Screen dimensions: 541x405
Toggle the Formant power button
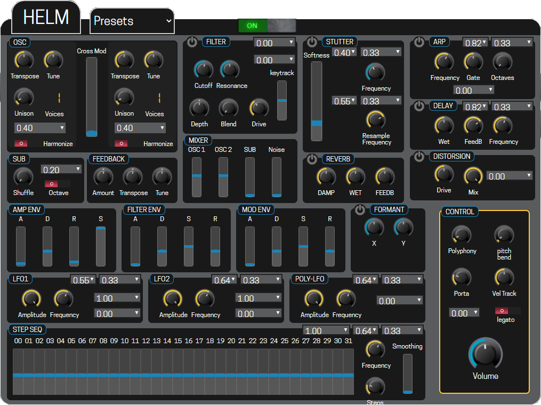click(x=360, y=210)
